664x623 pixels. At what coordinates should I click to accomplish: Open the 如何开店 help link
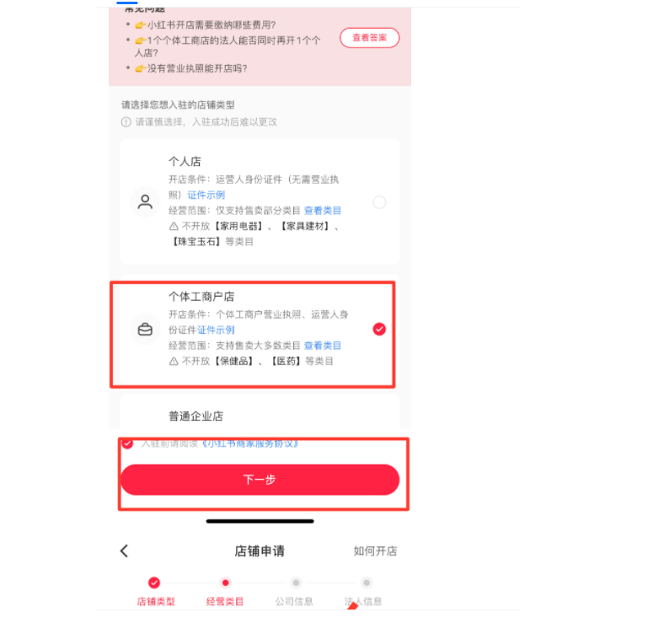pyautogui.click(x=375, y=551)
